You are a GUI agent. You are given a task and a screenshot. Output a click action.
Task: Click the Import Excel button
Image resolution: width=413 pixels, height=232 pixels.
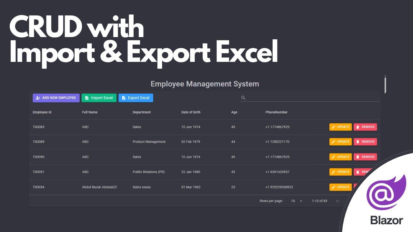point(99,98)
